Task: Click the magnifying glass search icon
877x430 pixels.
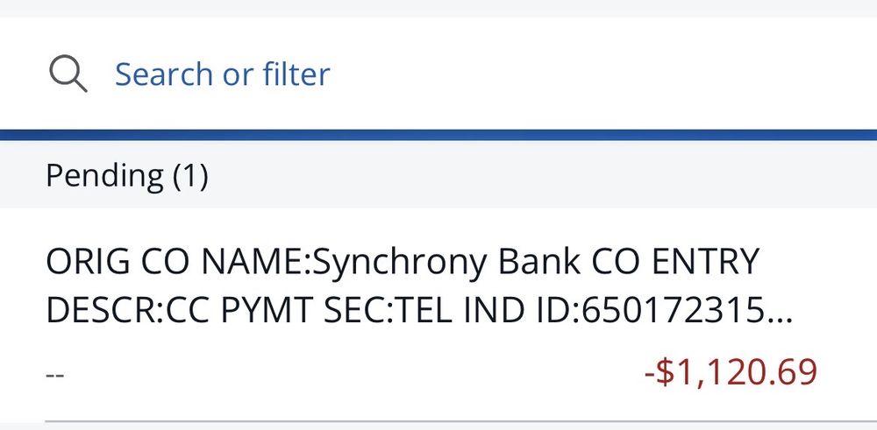Action: [68, 74]
